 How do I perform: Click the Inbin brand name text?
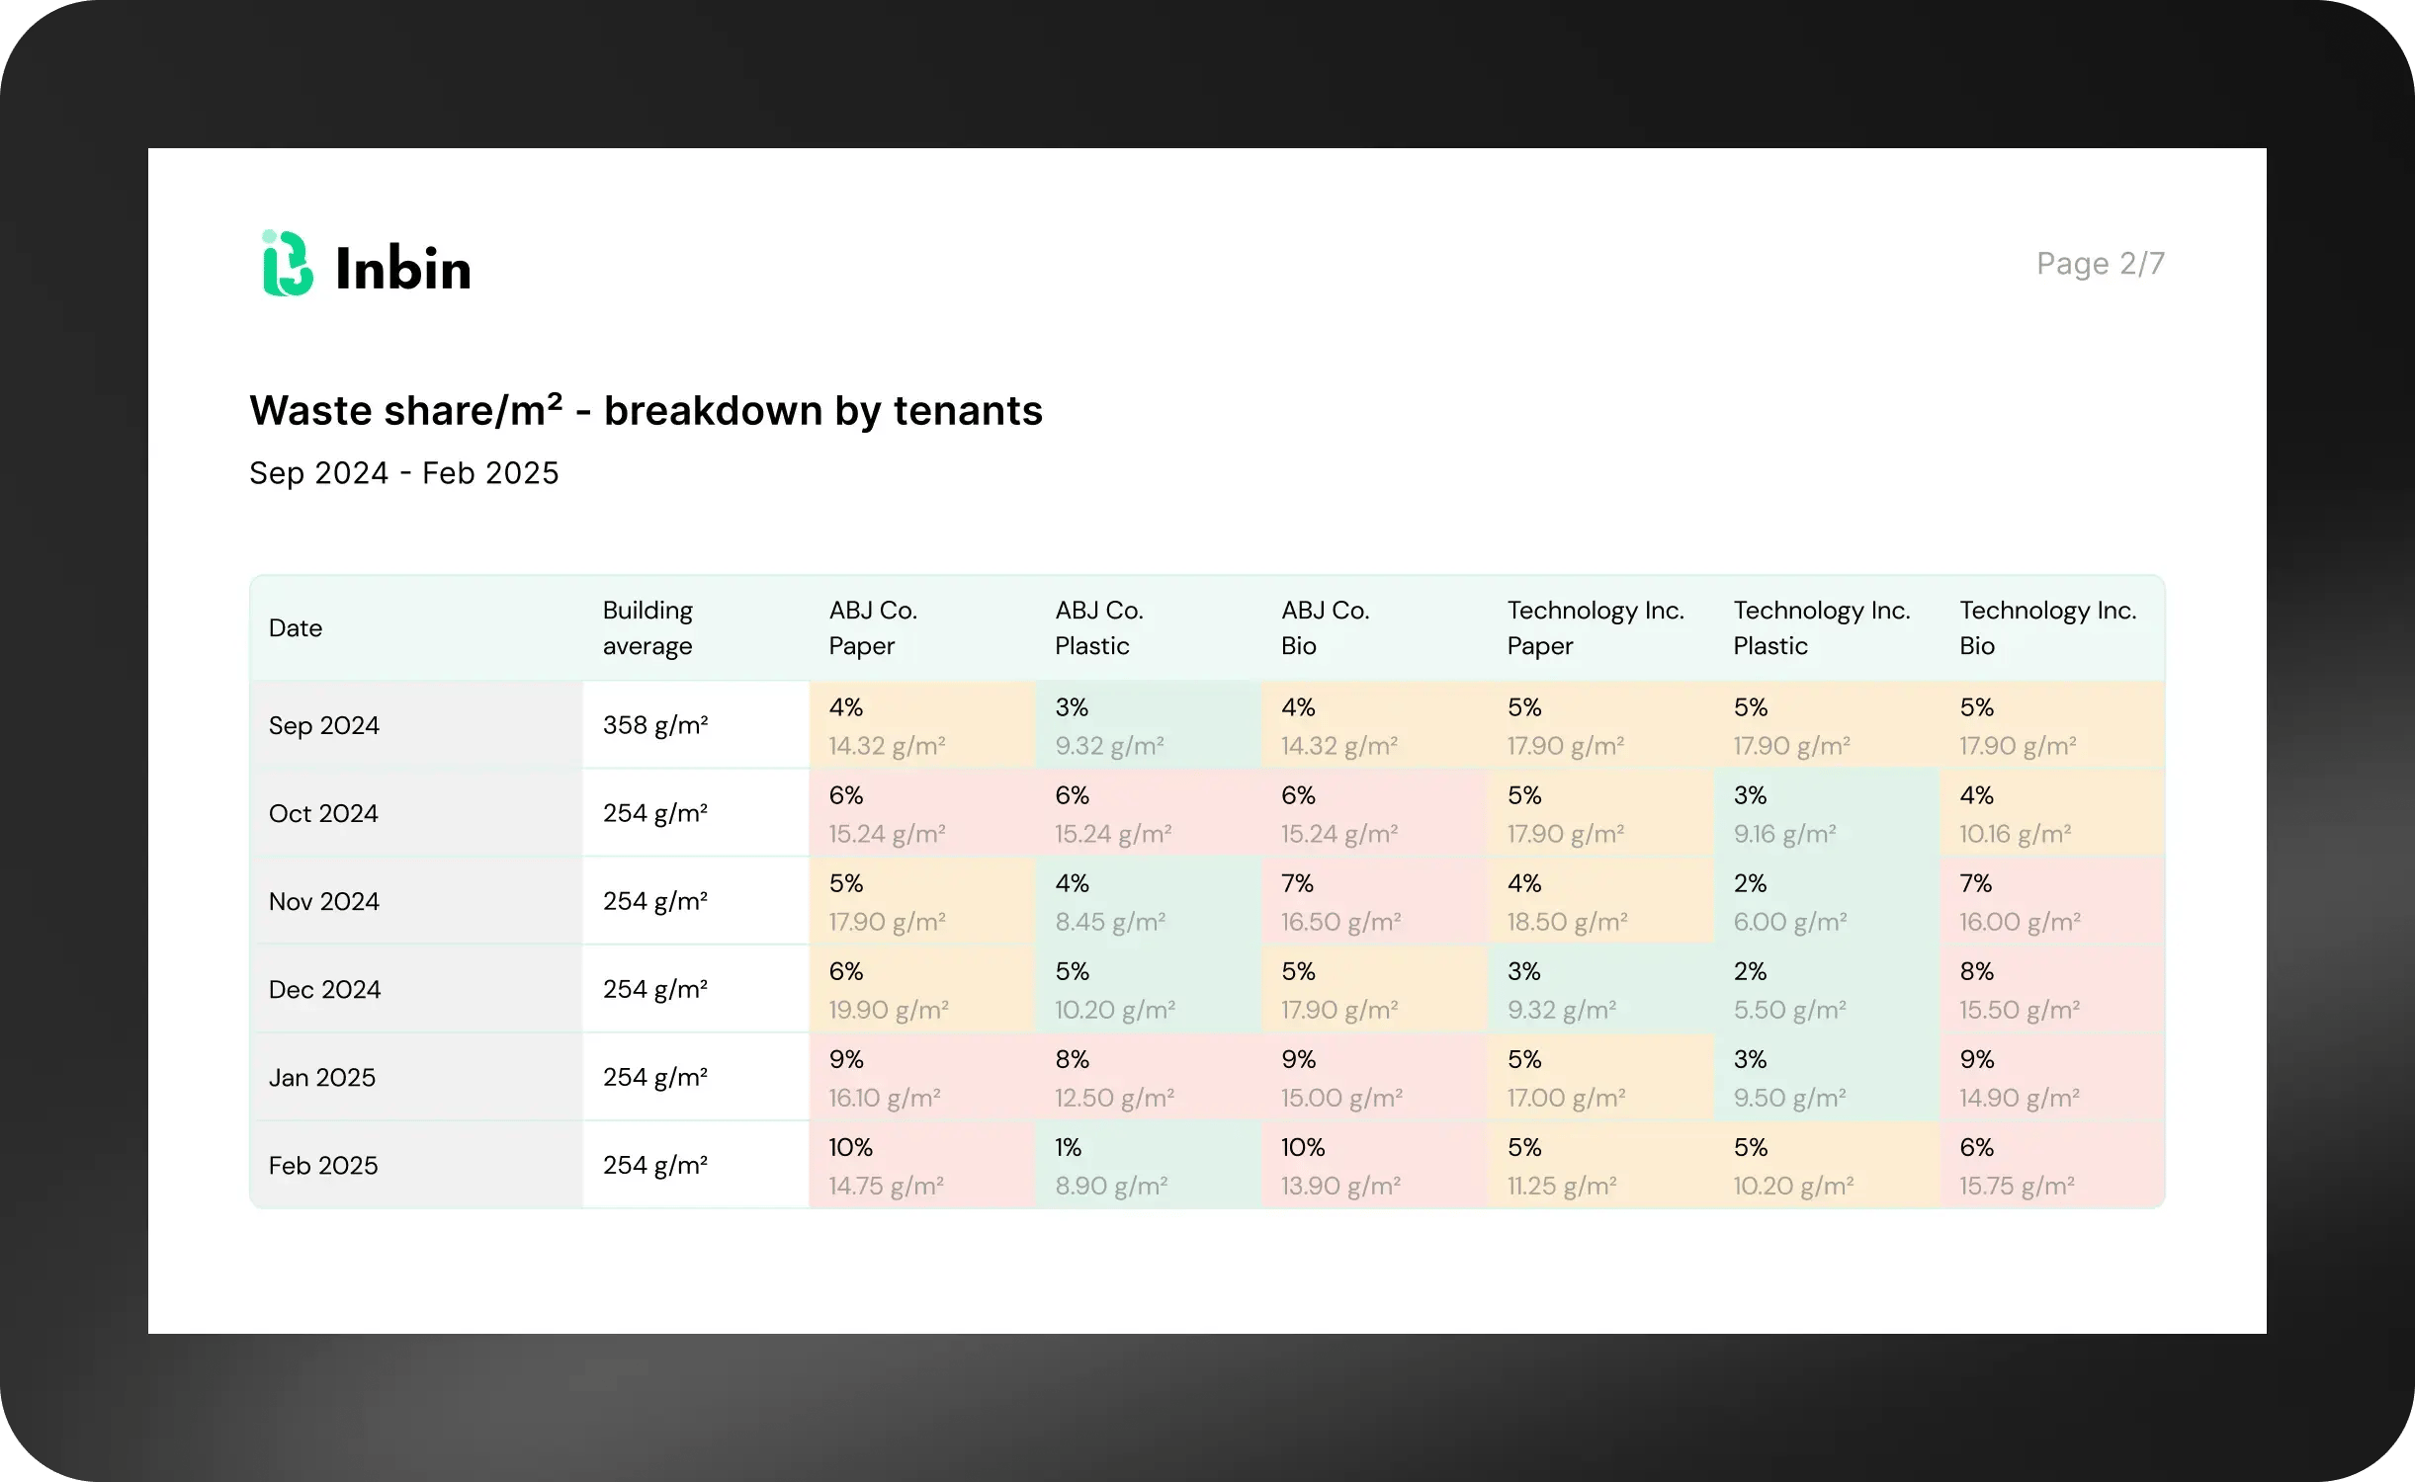pos(403,269)
